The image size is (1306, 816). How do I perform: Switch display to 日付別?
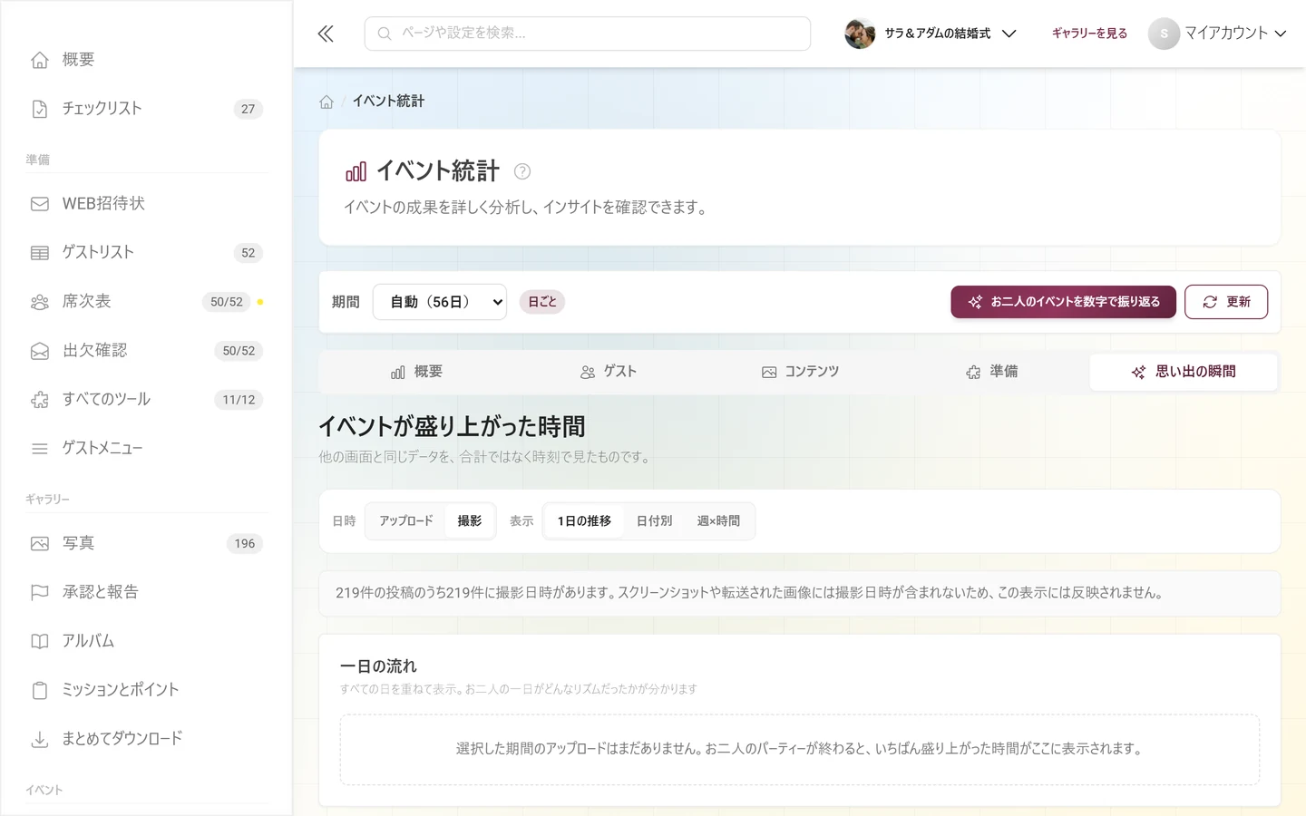pos(654,521)
